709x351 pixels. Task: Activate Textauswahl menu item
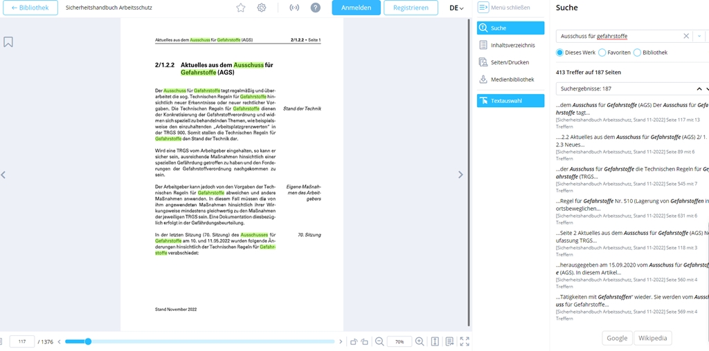point(510,101)
